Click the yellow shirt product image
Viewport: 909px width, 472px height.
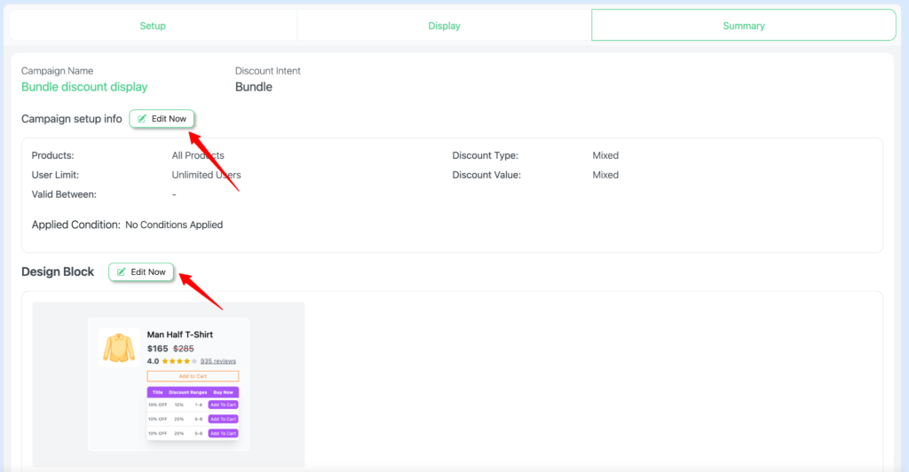(x=118, y=347)
